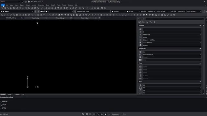Toggle the plus-shaped status bar button

109,114
